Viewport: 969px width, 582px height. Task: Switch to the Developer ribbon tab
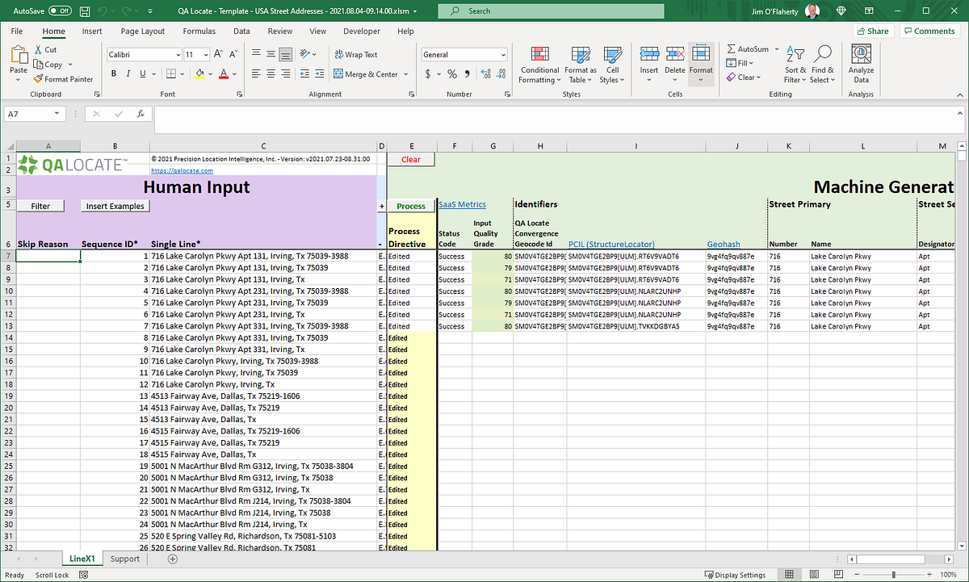click(361, 31)
